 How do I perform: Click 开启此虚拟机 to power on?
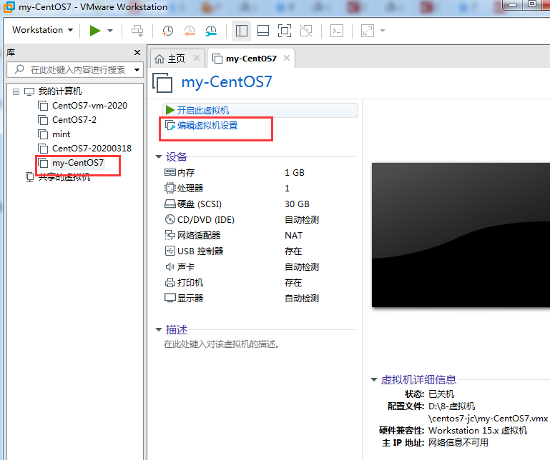(x=260, y=111)
